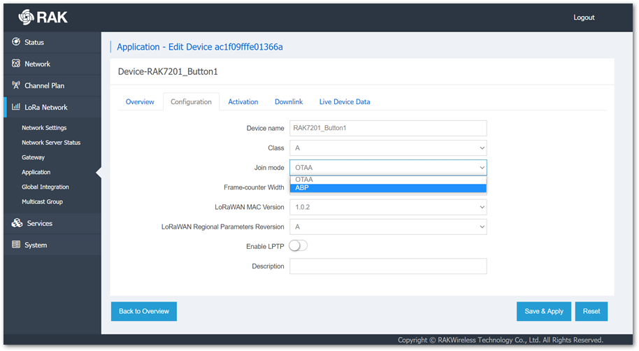Switch to the Activation tab

click(243, 101)
